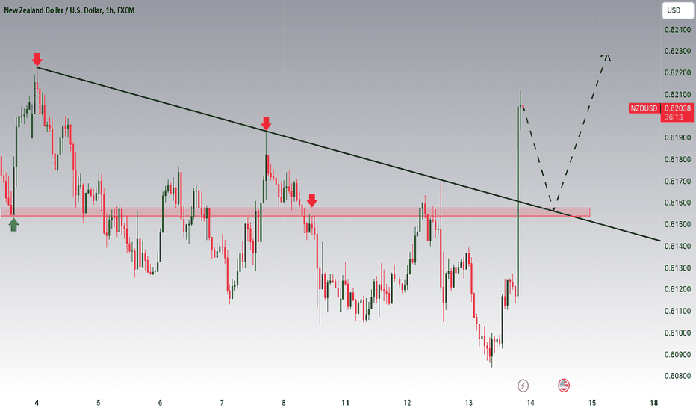This screenshot has height=411, width=696.
Task: Click date label 14 on time axis
Action: [x=530, y=403]
